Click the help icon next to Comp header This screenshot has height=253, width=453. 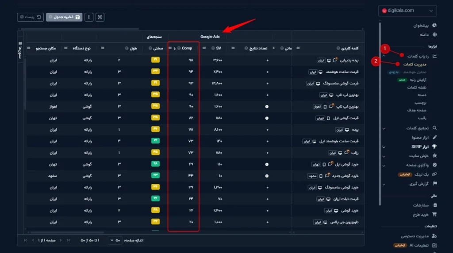click(179, 48)
